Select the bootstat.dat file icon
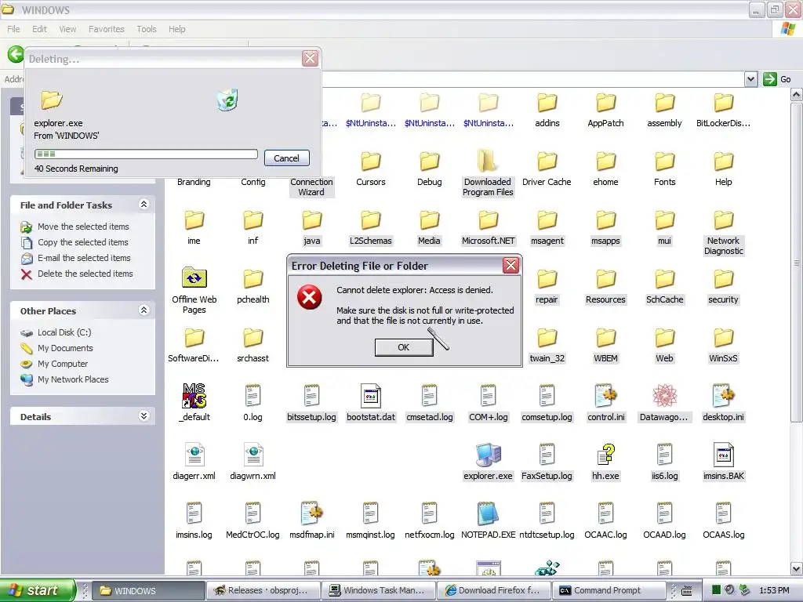The width and height of the screenshot is (803, 602). click(371, 396)
